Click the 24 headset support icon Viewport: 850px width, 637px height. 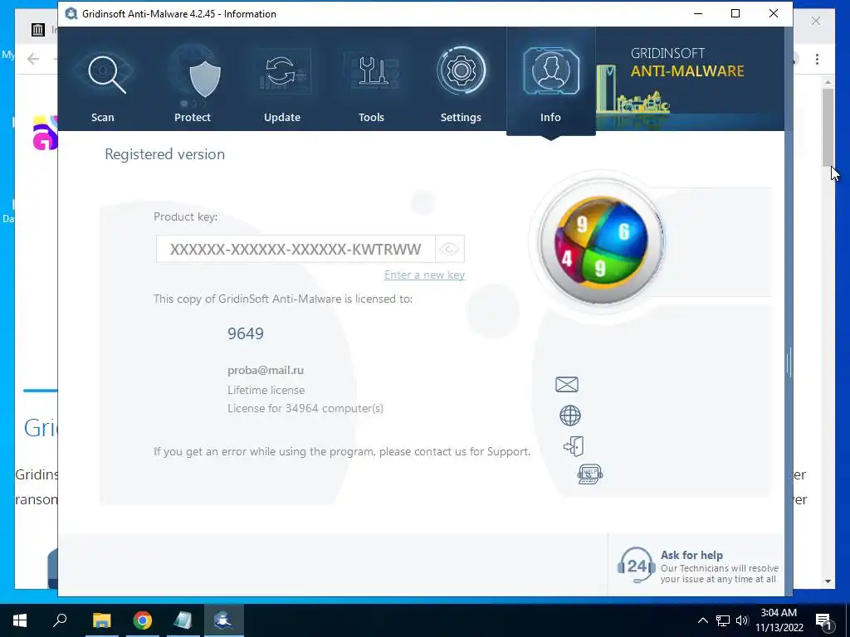click(x=637, y=566)
